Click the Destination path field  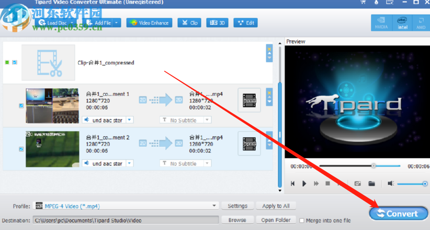[126, 220]
